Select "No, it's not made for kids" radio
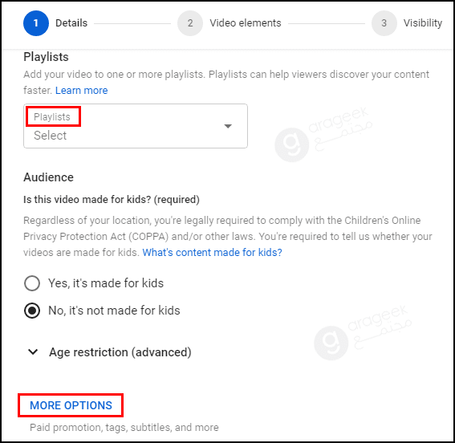This screenshot has height=443, width=455. (x=32, y=311)
